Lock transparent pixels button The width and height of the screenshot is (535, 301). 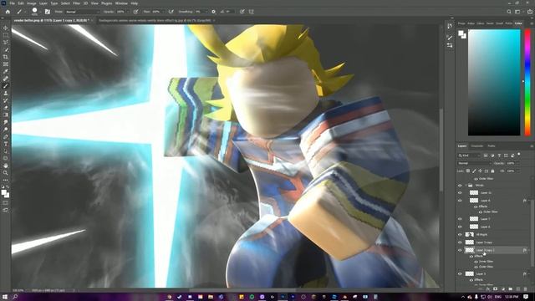click(468, 171)
